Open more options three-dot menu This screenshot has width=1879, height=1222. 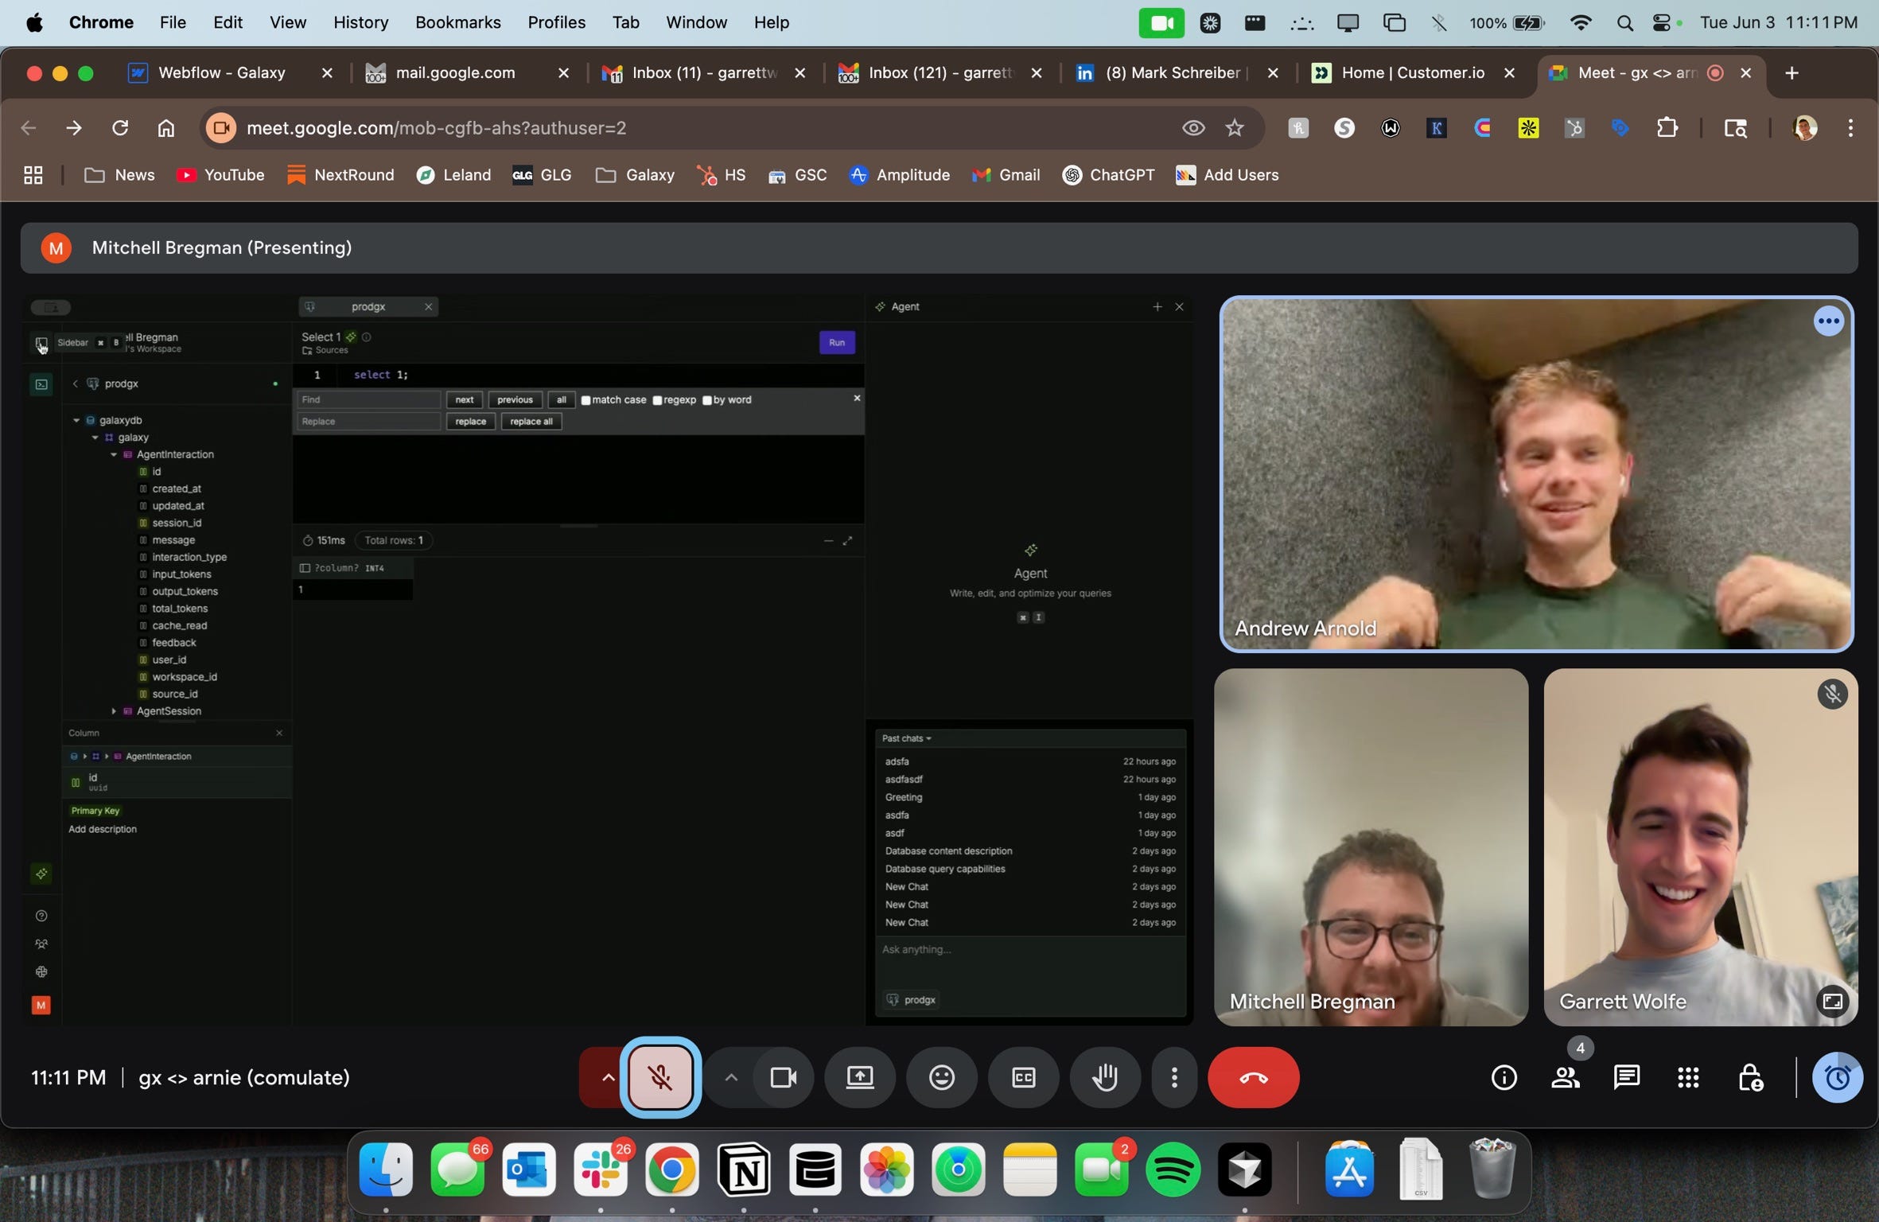coord(1174,1077)
